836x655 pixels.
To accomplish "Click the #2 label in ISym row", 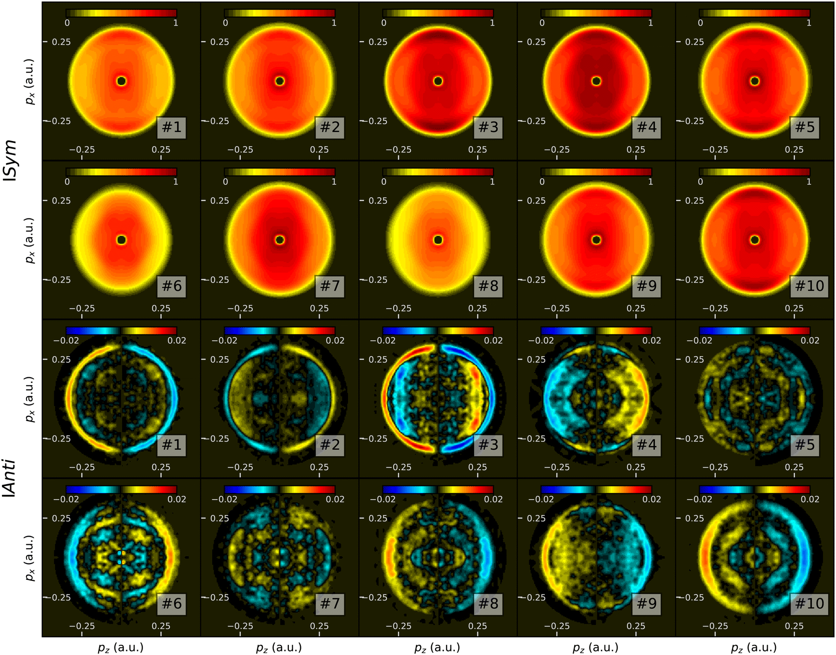I will (330, 127).
